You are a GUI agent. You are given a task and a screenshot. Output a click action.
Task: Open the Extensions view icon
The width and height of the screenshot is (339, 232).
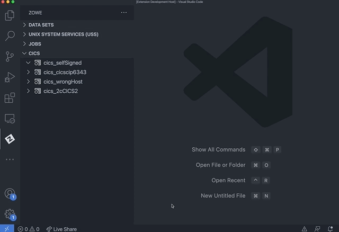[x=10, y=98]
